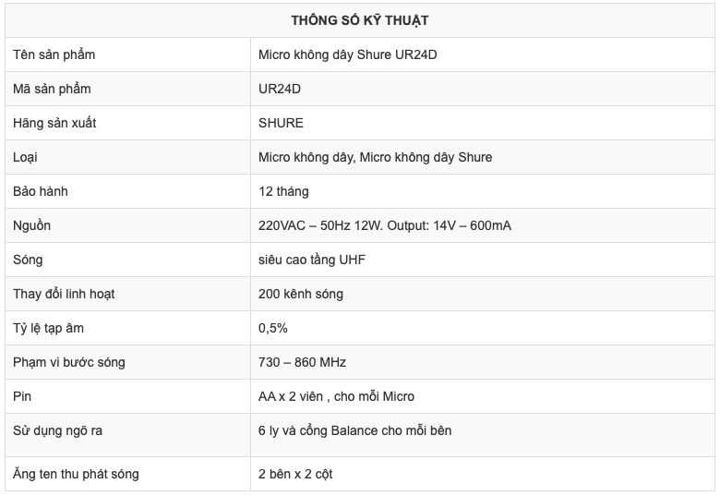Image resolution: width=720 pixels, height=496 pixels.
Task: Click the Ăng ten thu phát sóng label
Action: [76, 474]
